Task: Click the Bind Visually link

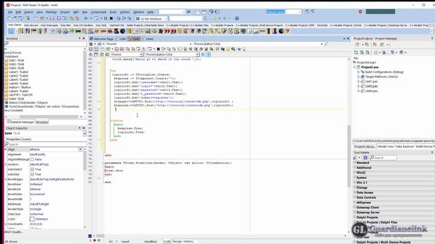Action: (14, 232)
